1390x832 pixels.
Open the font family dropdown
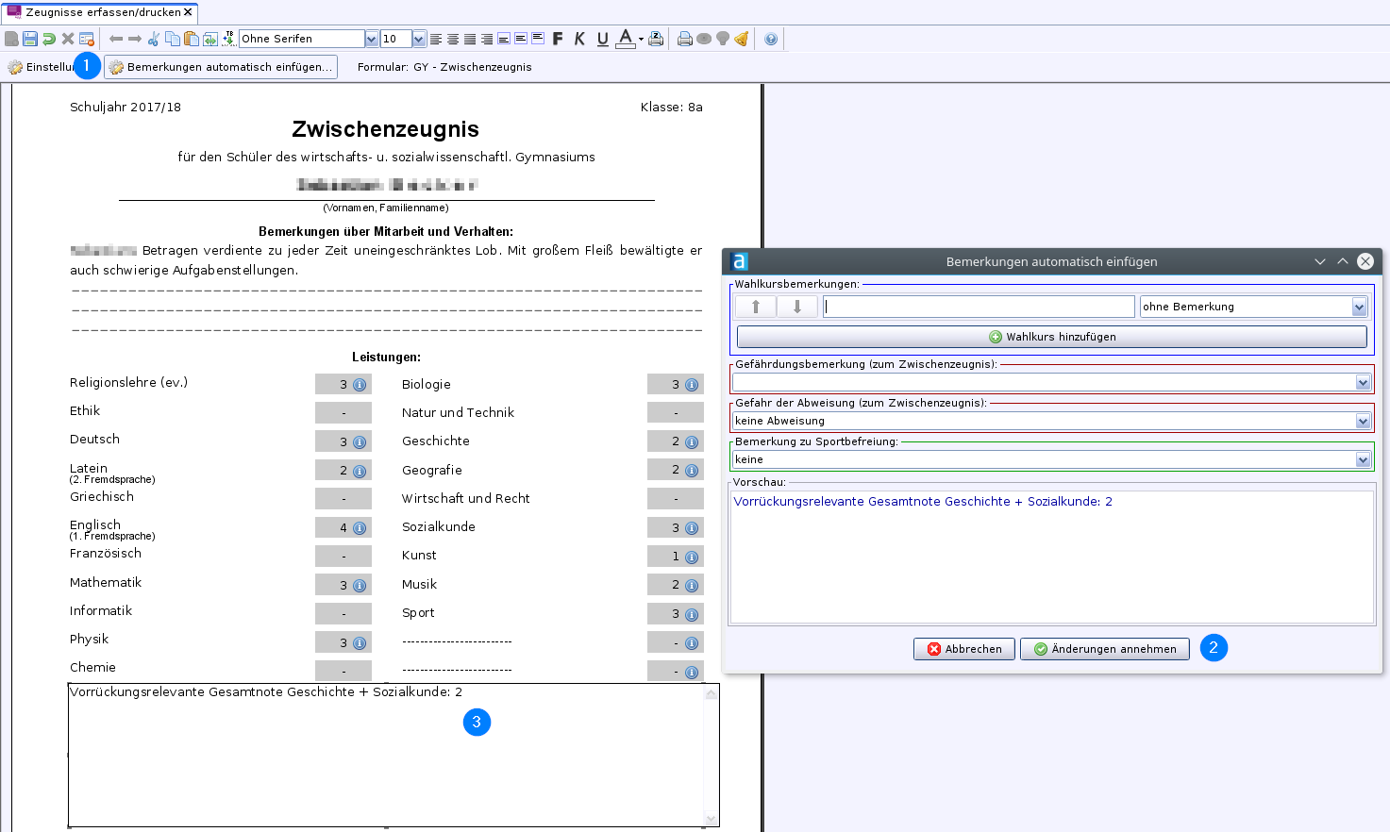372,39
